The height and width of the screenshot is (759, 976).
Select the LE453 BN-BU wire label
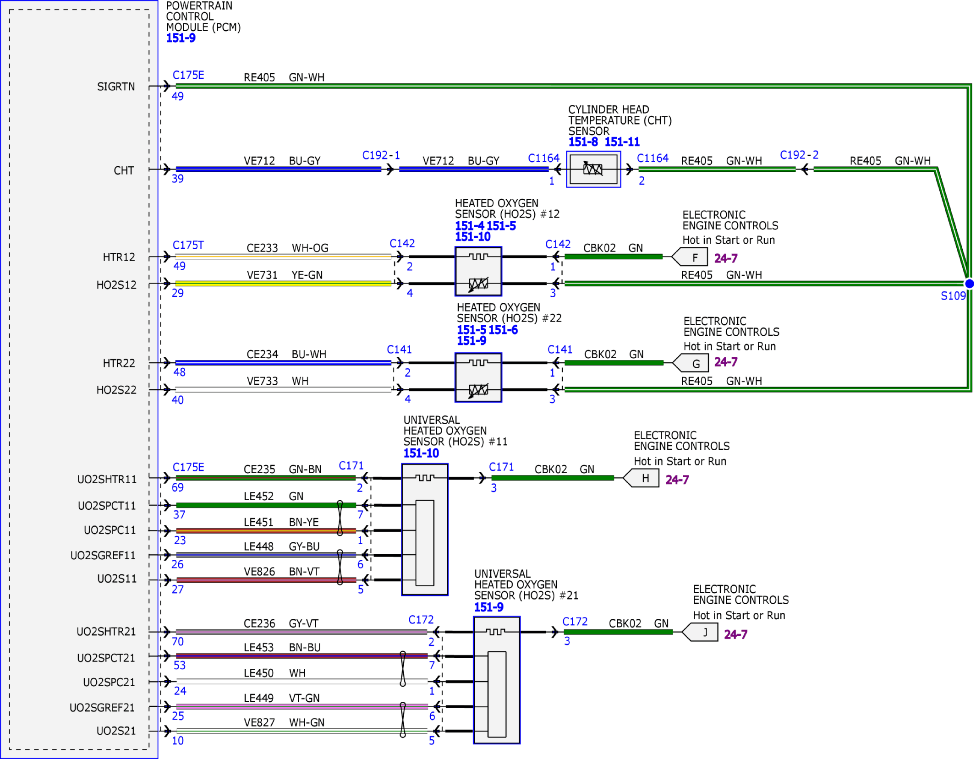pyautogui.click(x=282, y=647)
